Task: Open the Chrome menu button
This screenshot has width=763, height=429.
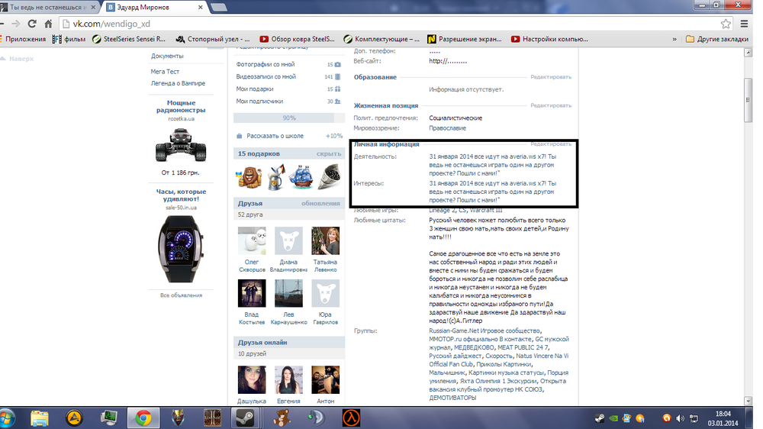Action: [x=744, y=24]
